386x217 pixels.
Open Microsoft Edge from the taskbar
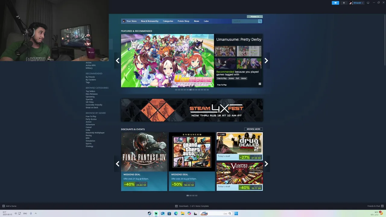[x=176, y=213]
